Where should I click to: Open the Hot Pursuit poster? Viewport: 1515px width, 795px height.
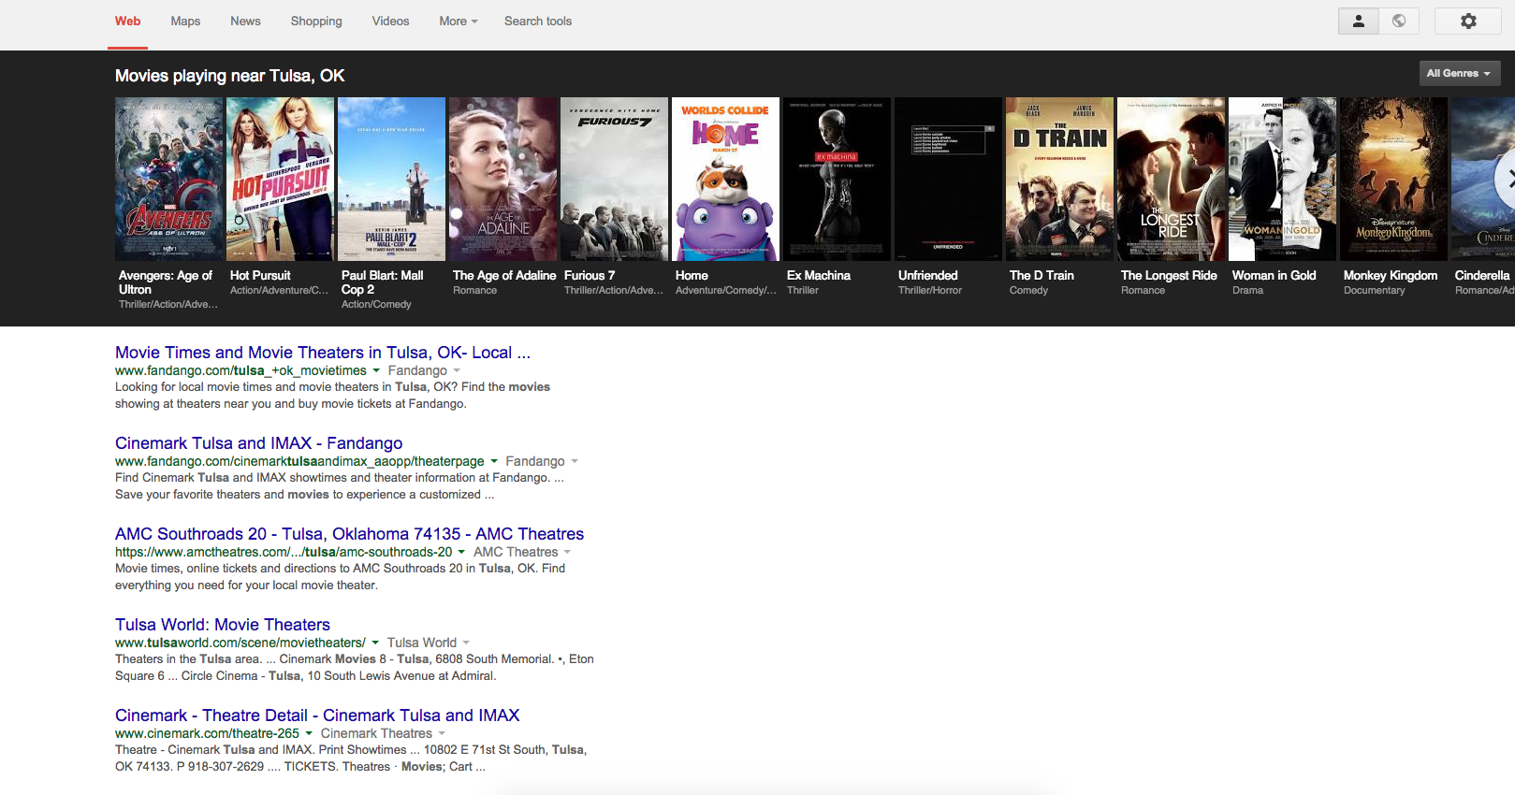tap(280, 179)
